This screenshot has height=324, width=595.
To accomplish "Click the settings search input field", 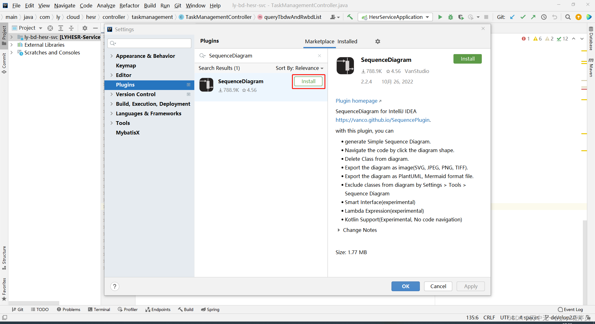I will click(x=149, y=43).
